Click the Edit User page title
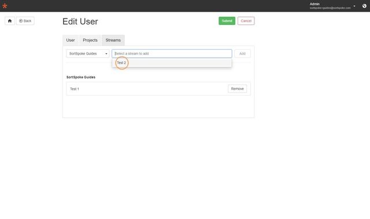The image size is (370, 219). click(80, 21)
